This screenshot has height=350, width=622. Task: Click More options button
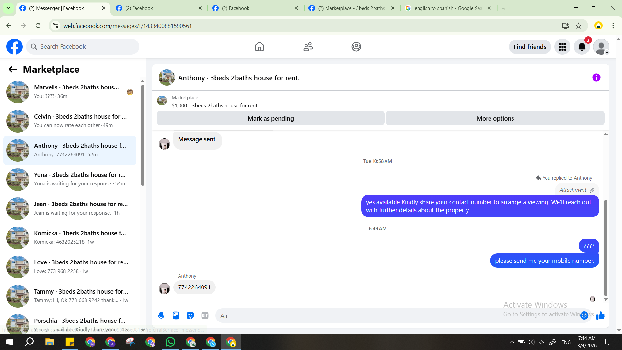[x=495, y=118]
